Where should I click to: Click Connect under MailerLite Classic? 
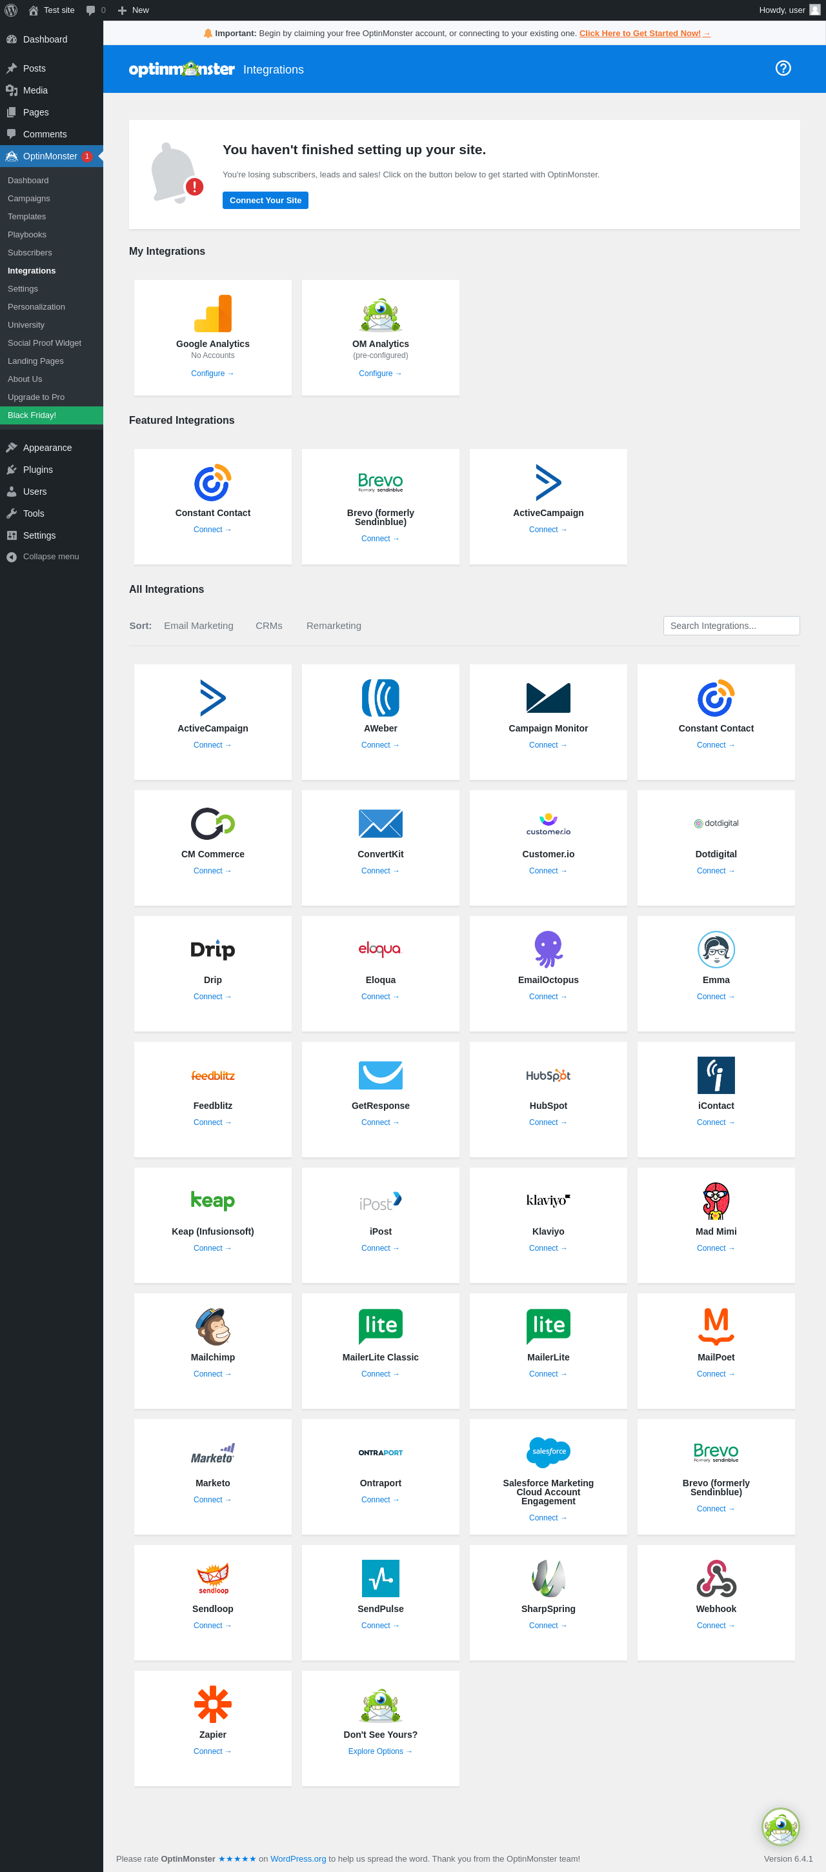point(380,1373)
